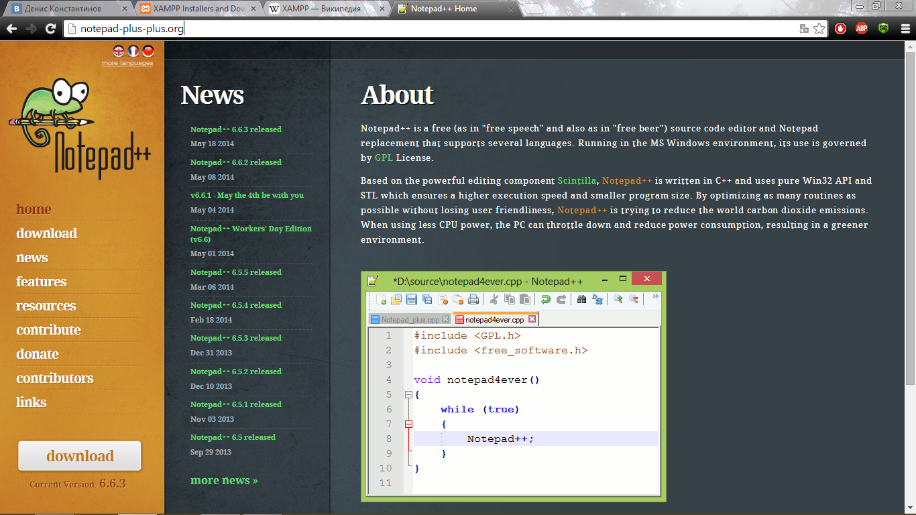Close the XAMPP — Википедия tab

[382, 9]
